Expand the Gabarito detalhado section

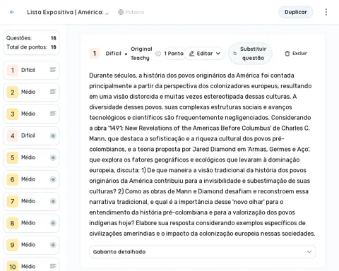(203, 252)
